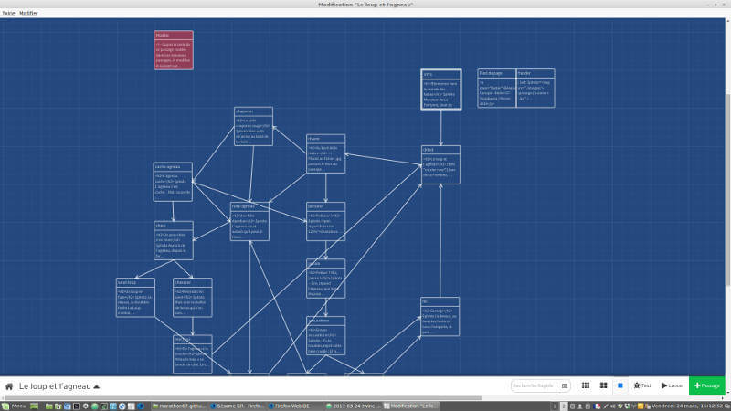This screenshot has height=411, width=731.
Task: Select the 'fuite agneau' passage
Action: point(249,221)
